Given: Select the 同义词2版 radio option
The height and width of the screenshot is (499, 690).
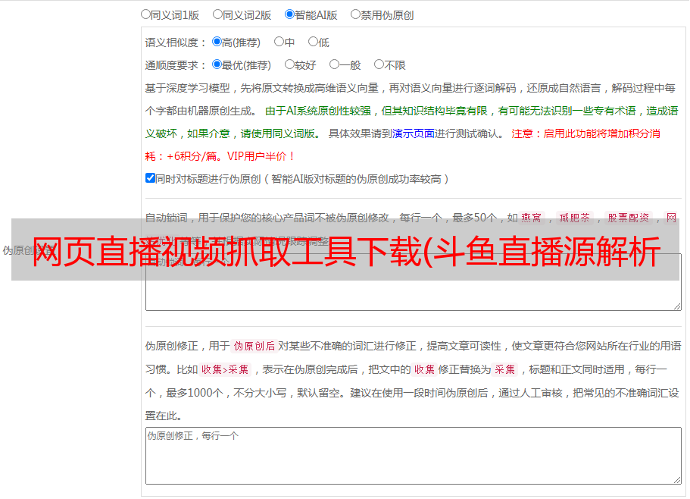Looking at the screenshot, I should click(217, 14).
